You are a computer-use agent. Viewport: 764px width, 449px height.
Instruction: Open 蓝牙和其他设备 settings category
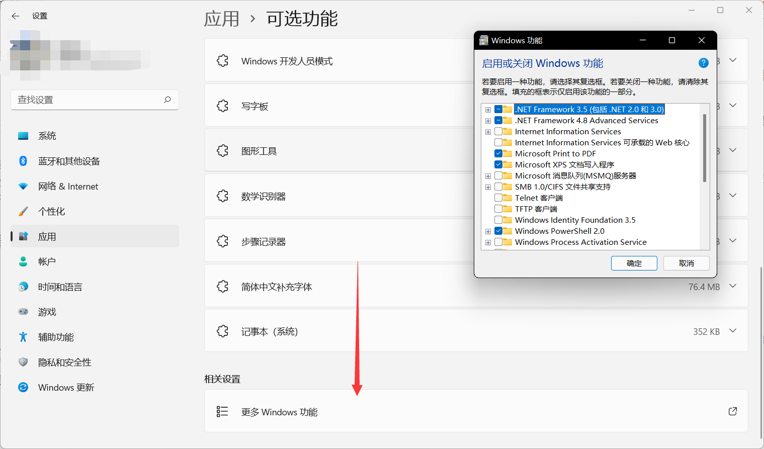point(95,161)
